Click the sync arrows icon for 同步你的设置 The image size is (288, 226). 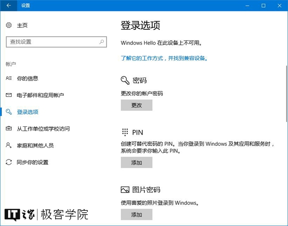tap(9, 162)
